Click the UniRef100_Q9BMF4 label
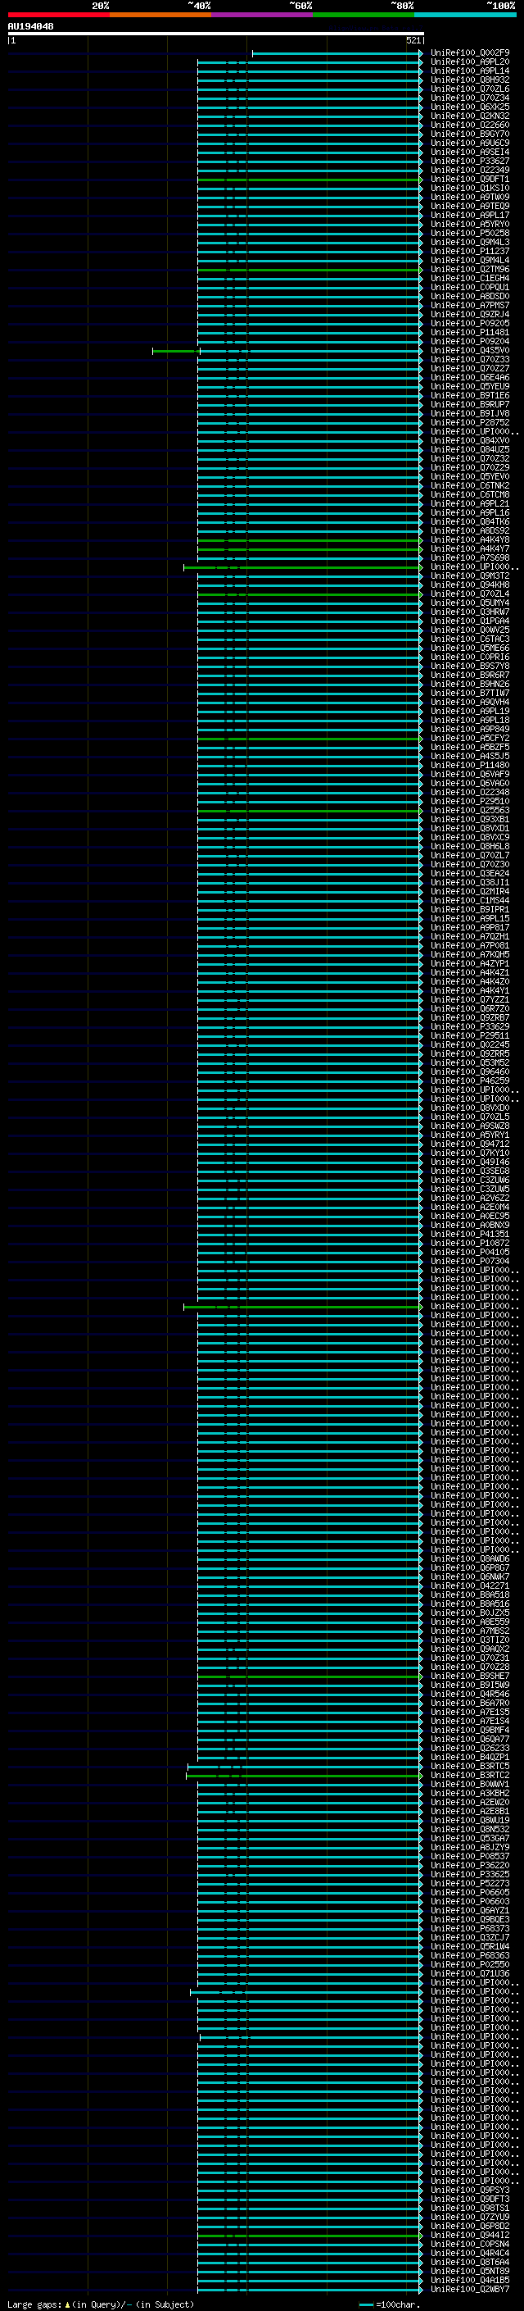524x2311 pixels. pyautogui.click(x=470, y=1730)
